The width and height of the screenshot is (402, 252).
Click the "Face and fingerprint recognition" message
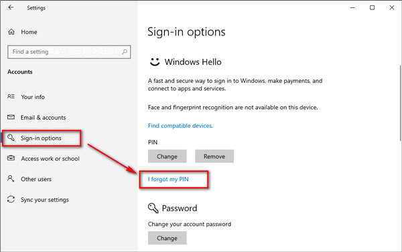(x=232, y=108)
